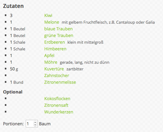163x132 pixels.
Task: Open the Kokosflocken optional ingredient link
Action: (57, 99)
